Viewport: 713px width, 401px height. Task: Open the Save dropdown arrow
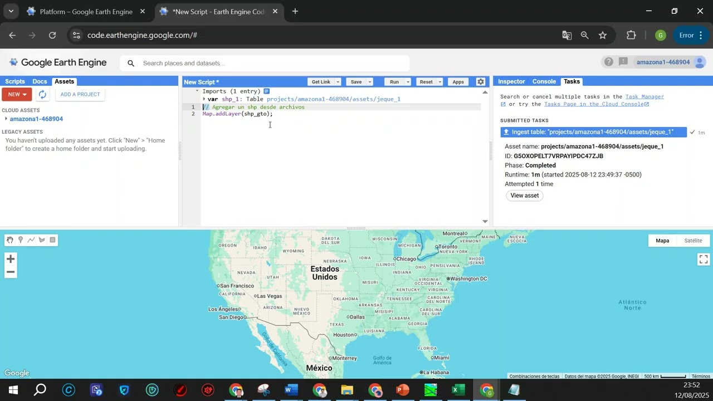(369, 82)
